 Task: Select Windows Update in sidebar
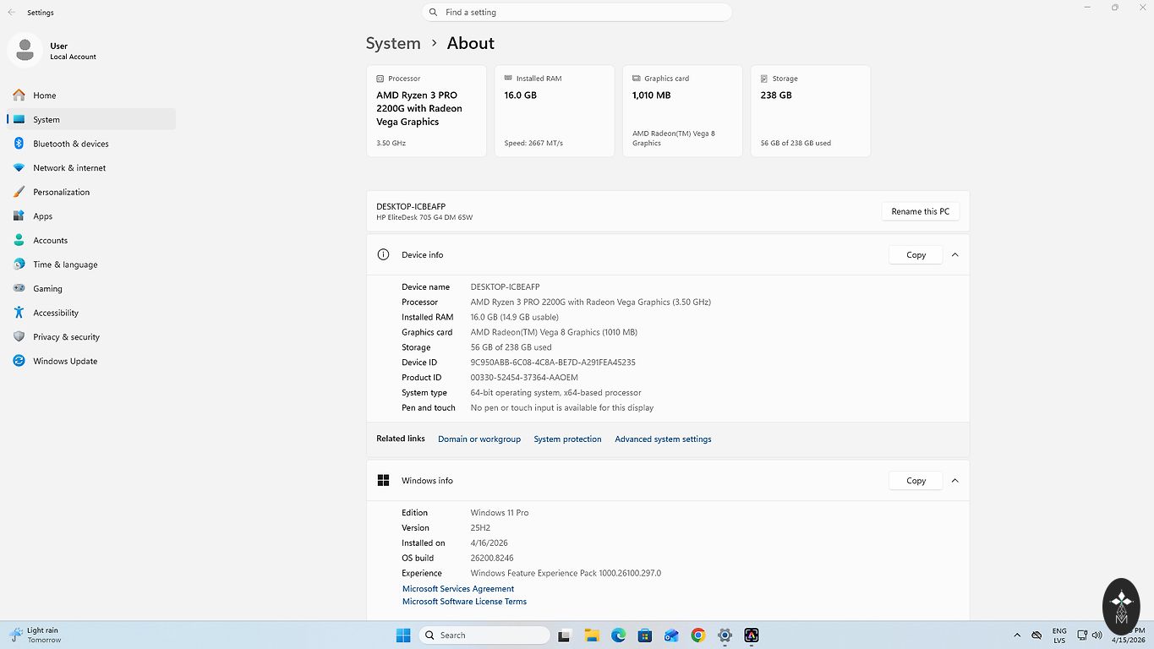pos(65,361)
